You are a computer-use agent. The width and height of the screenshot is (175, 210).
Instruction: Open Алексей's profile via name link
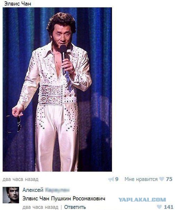pos(33,190)
